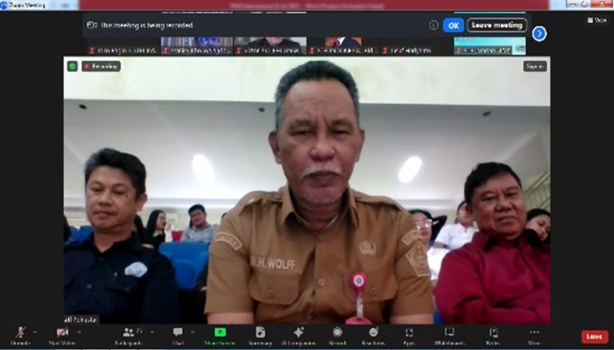Open the Reactions picker
This screenshot has width=614, height=350.
pos(373,333)
